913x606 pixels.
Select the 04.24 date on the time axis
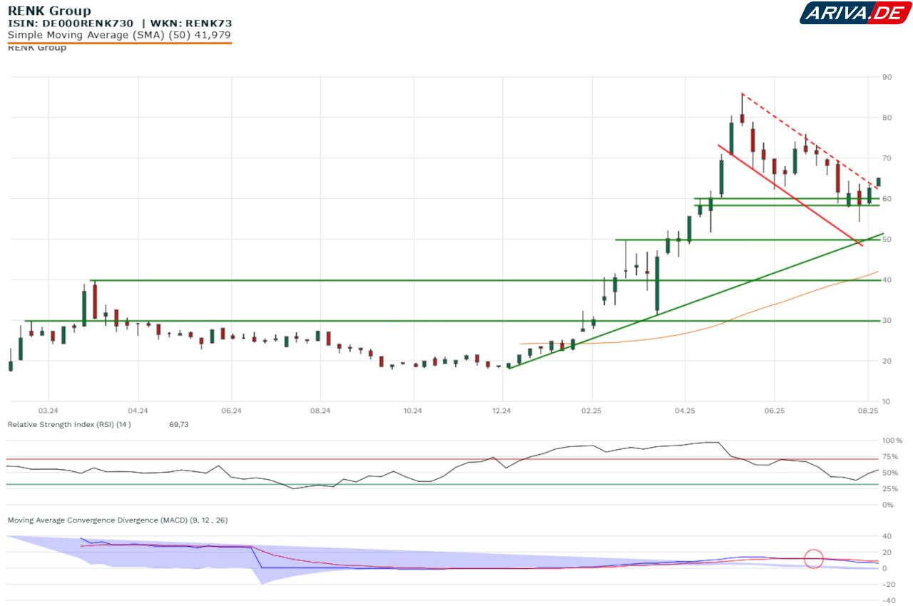pyautogui.click(x=138, y=411)
